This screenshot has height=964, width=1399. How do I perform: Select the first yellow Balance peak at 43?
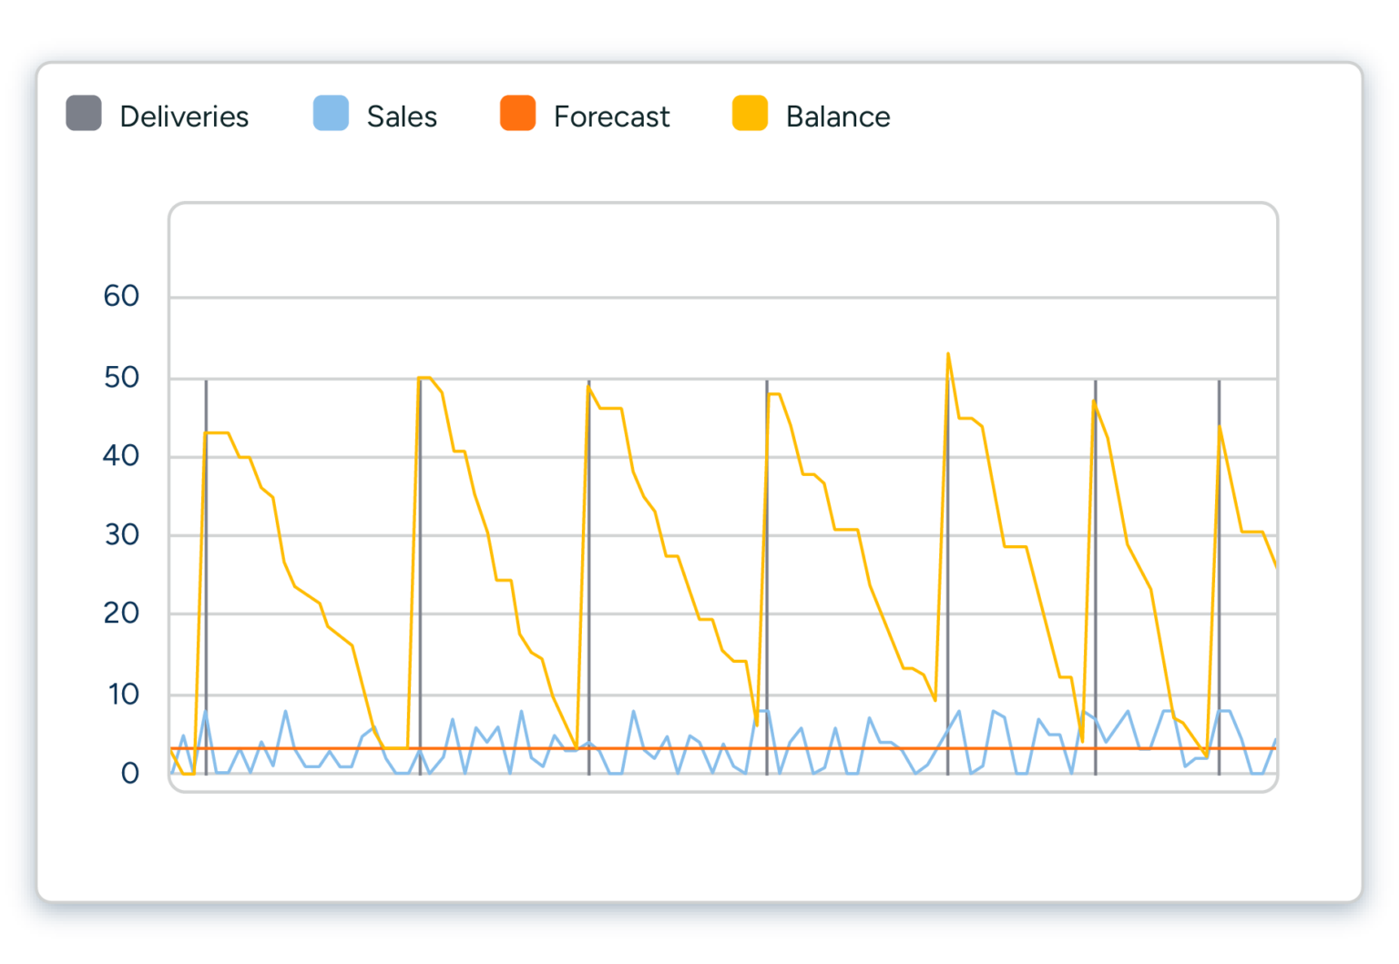click(x=216, y=435)
